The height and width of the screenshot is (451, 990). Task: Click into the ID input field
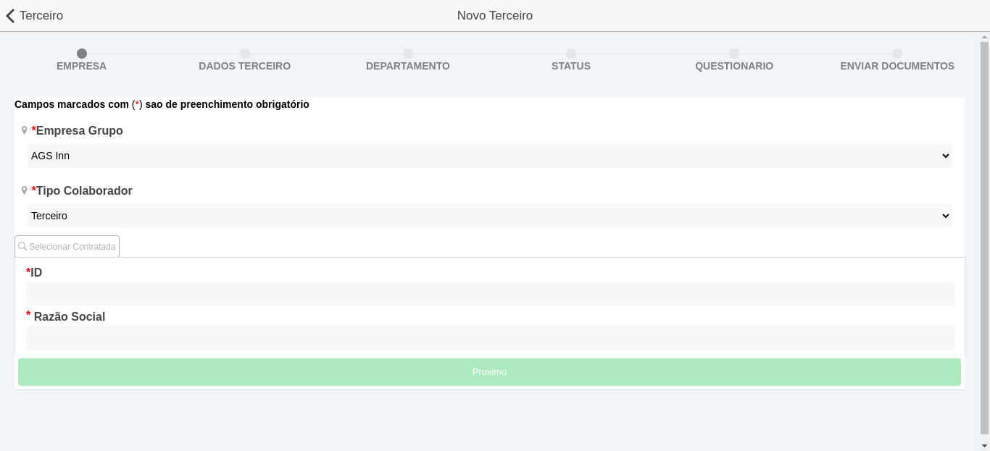pyautogui.click(x=490, y=294)
